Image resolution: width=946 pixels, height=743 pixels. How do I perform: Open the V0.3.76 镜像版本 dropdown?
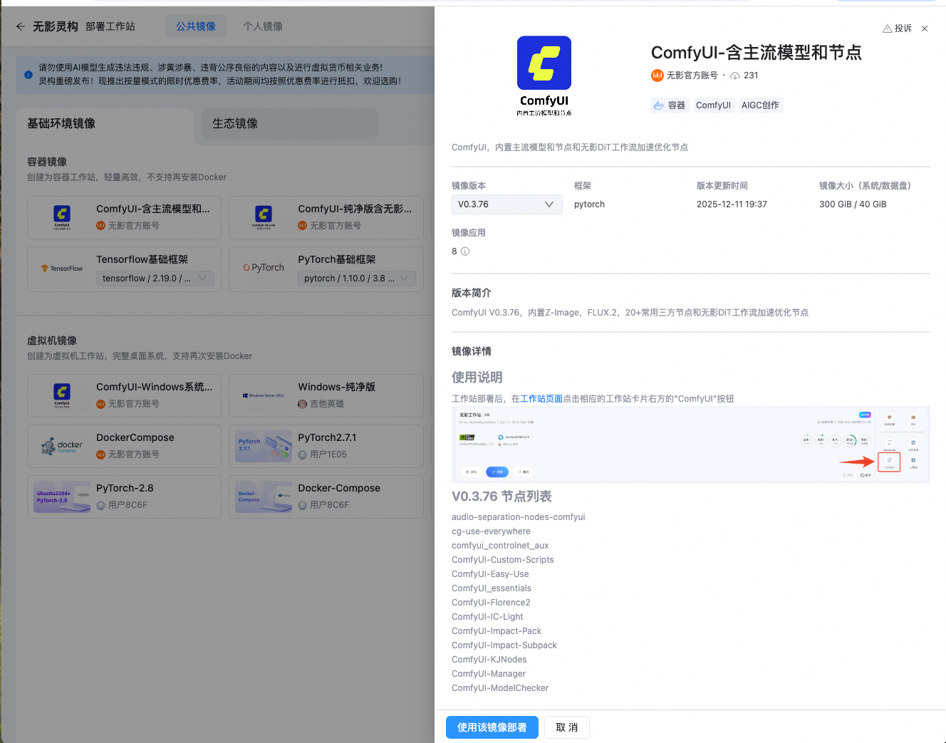pos(506,204)
